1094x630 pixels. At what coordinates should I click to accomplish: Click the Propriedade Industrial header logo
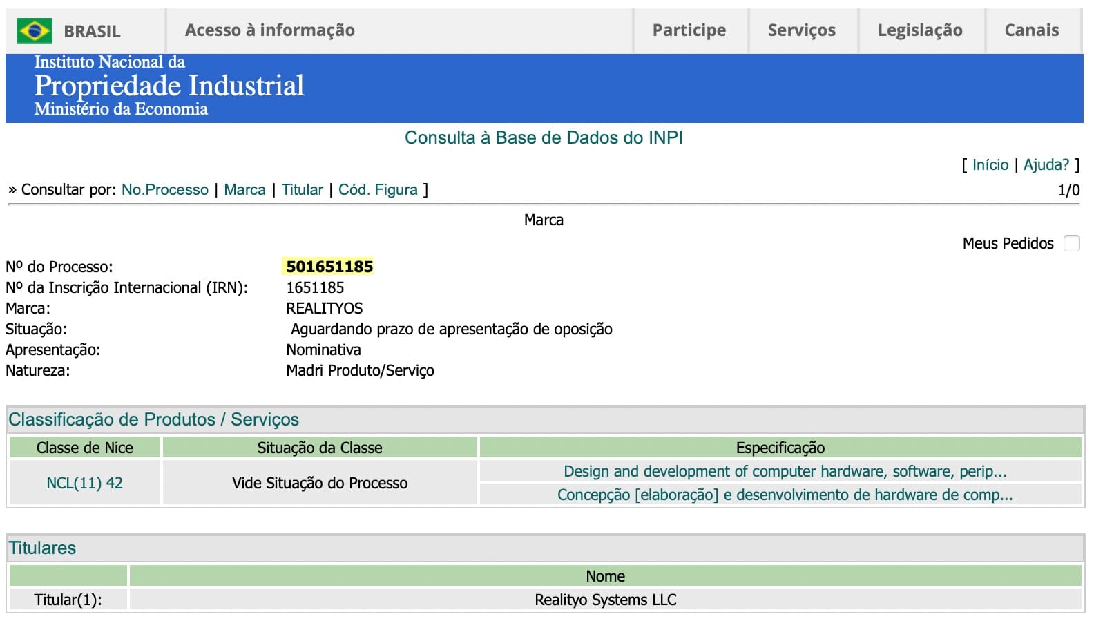(169, 86)
